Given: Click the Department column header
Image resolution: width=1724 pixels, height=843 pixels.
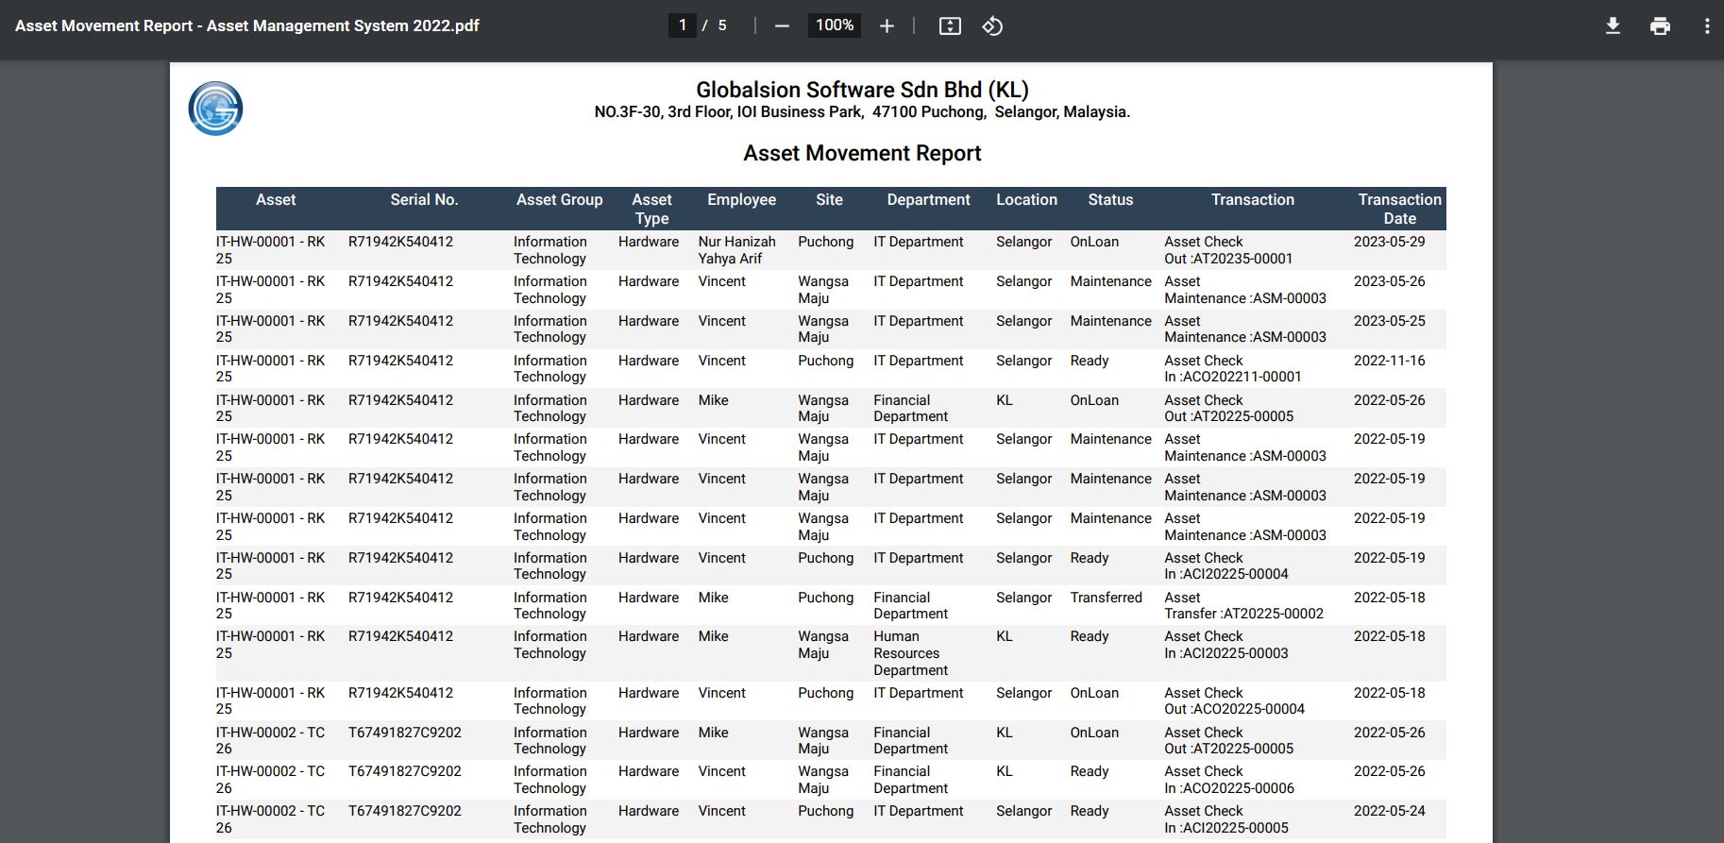Looking at the screenshot, I should [x=928, y=200].
